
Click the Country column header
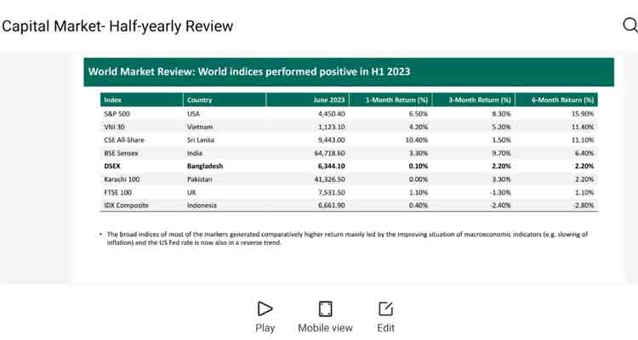(200, 100)
